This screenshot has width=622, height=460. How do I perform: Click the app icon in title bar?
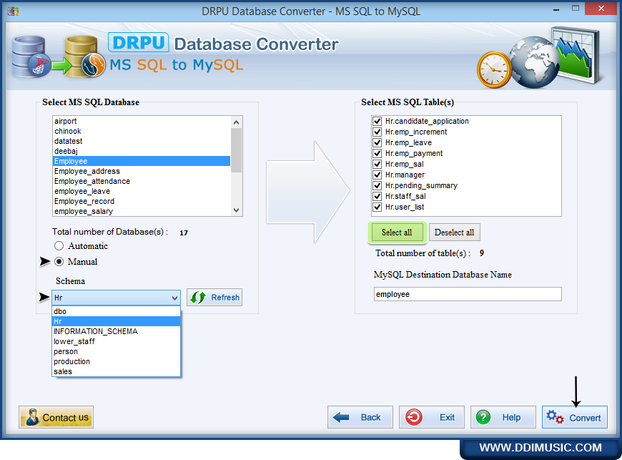(13, 11)
